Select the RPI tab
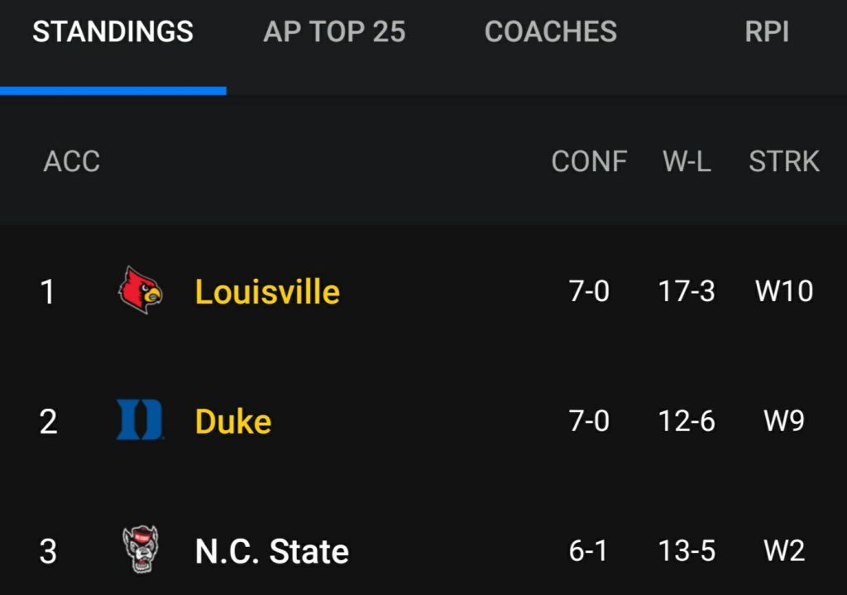This screenshot has width=847, height=595. [x=767, y=32]
